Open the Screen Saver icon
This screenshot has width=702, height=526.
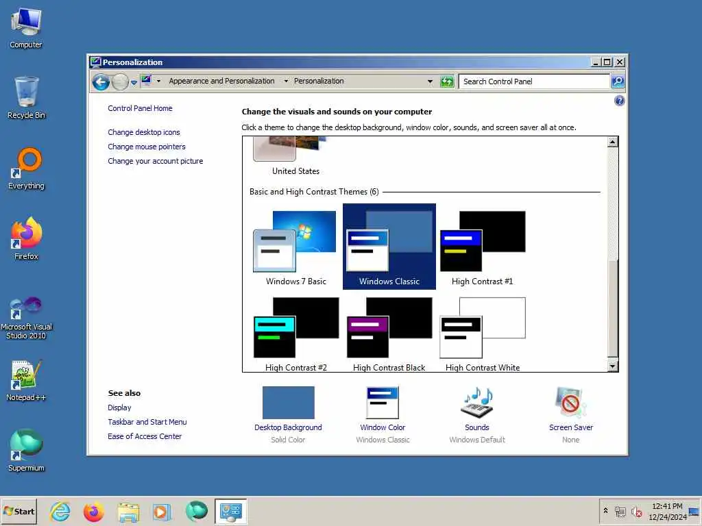(571, 403)
